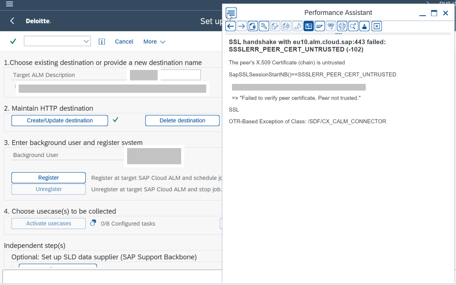456x285 pixels.
Task: Click the SSLERR_PEER_CERT_UNTRUSTED error heading
Action: tap(307, 45)
